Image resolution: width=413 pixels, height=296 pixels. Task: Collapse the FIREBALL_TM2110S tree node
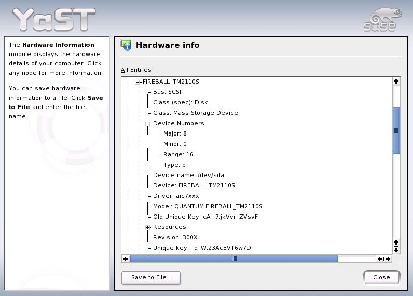[x=137, y=82]
